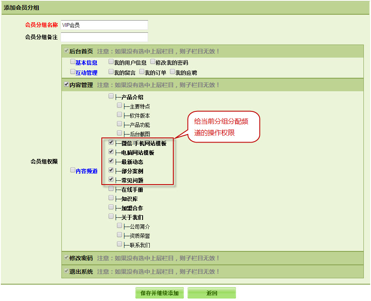Click the 我的订单 label text
Screen dimensions: 371x301
click(155, 73)
